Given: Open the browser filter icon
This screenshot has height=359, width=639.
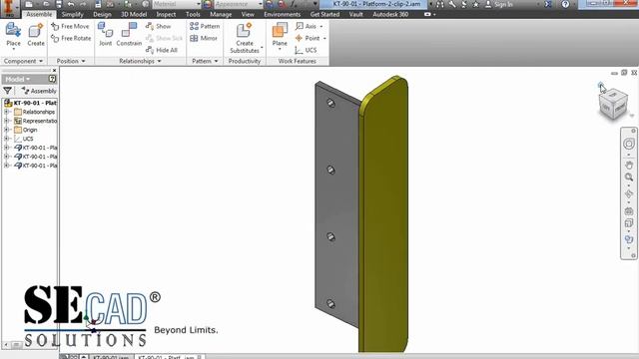Looking at the screenshot, I should (7, 91).
